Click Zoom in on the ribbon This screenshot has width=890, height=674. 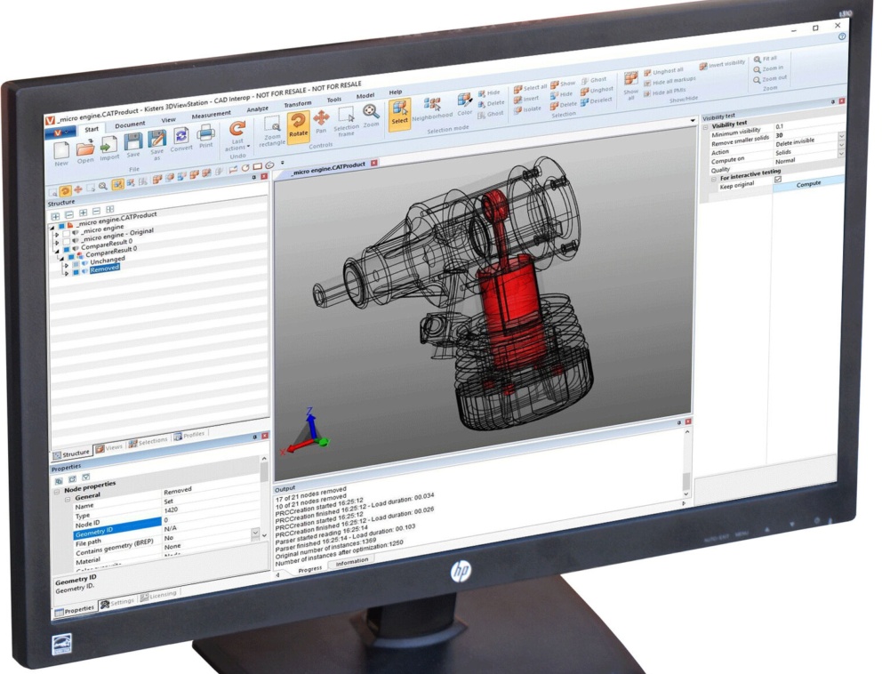[x=768, y=68]
